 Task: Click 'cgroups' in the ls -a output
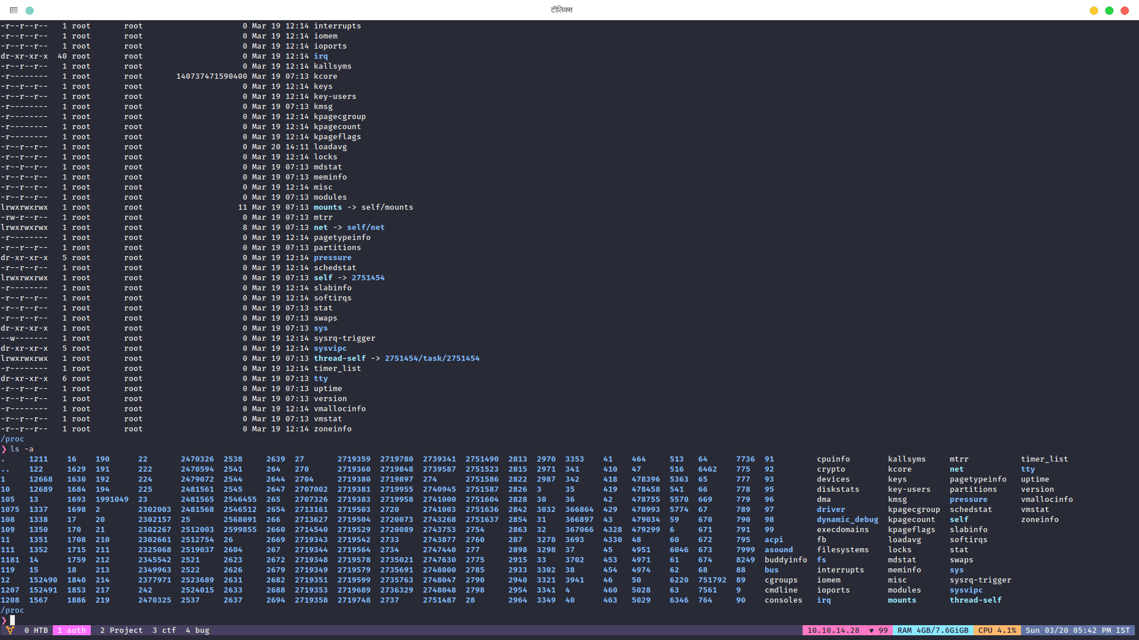click(781, 580)
